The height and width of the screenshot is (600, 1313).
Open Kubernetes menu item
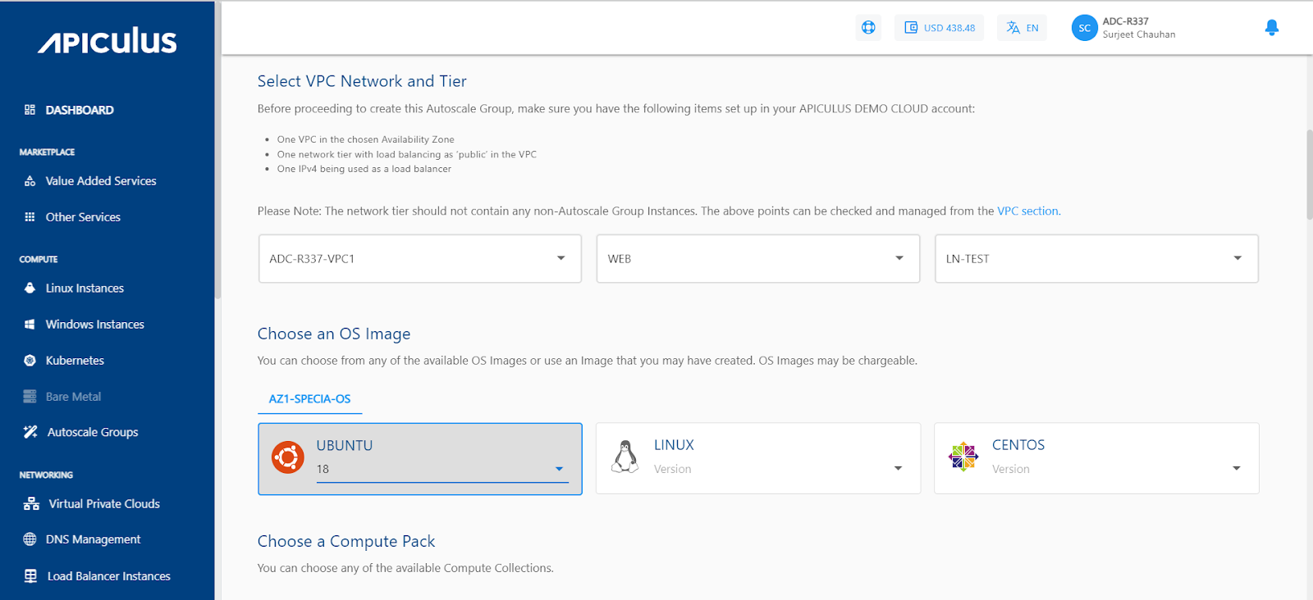pyautogui.click(x=75, y=361)
